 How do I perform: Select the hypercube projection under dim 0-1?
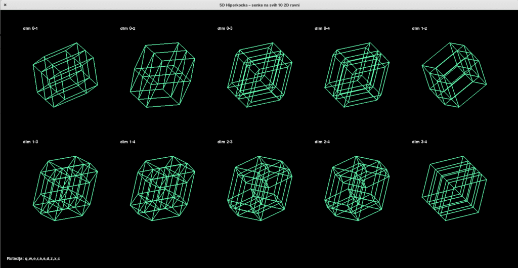tap(65, 75)
